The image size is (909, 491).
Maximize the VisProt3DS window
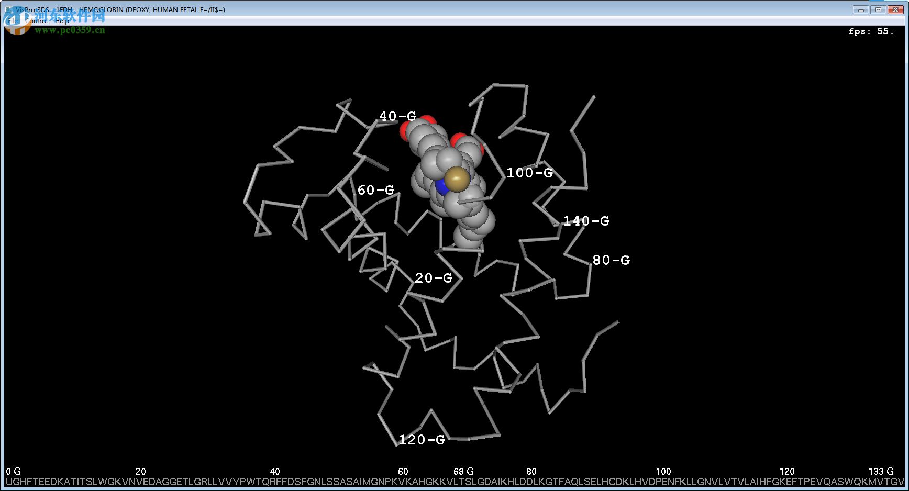click(x=878, y=9)
